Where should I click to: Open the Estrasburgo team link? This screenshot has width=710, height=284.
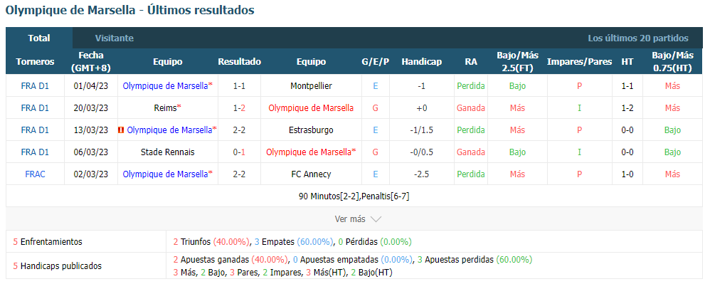tap(311, 130)
